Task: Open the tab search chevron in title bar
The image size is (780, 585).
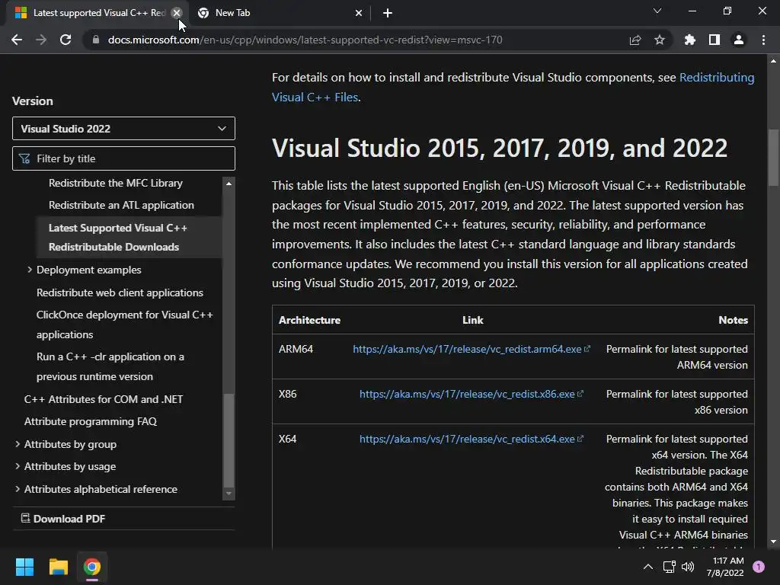Action: (x=657, y=11)
